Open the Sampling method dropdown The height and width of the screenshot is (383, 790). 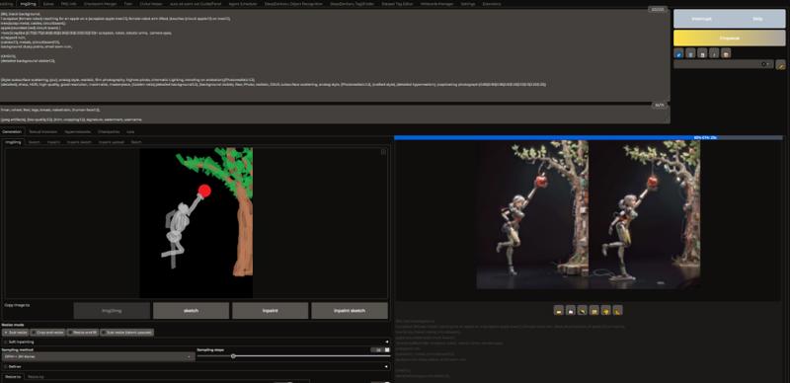click(98, 356)
